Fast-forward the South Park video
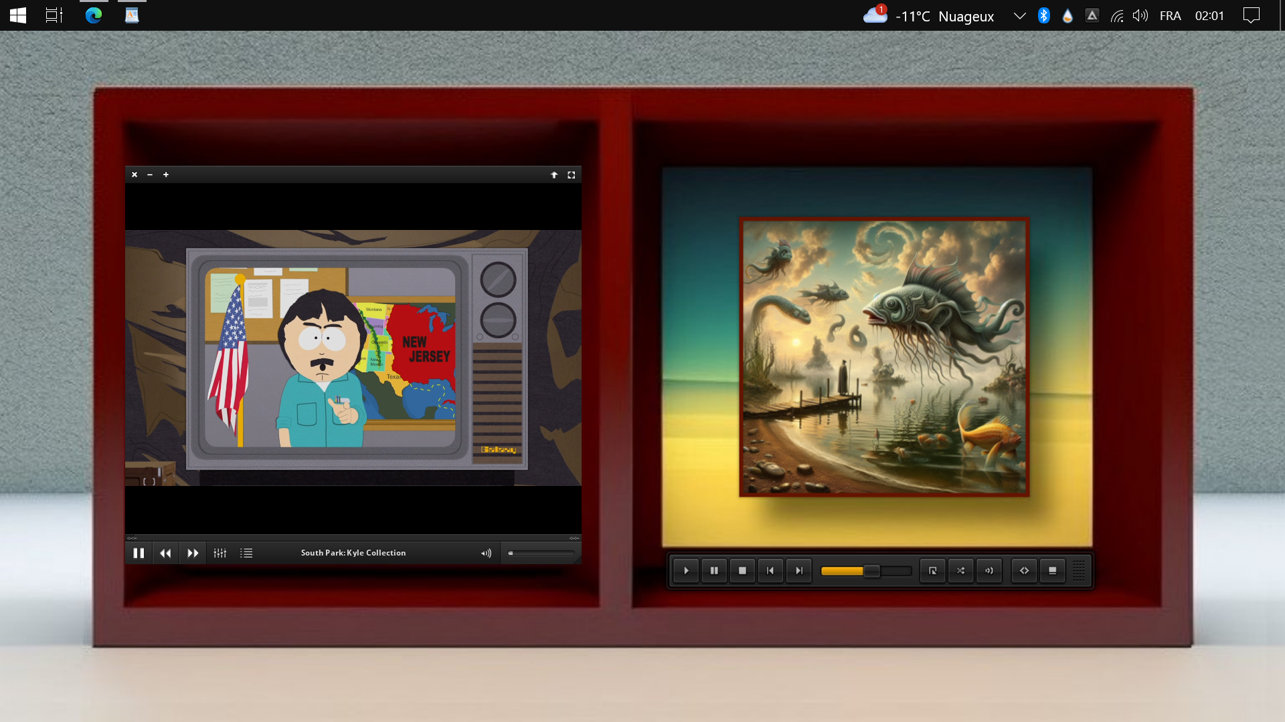The width and height of the screenshot is (1285, 722). (193, 553)
